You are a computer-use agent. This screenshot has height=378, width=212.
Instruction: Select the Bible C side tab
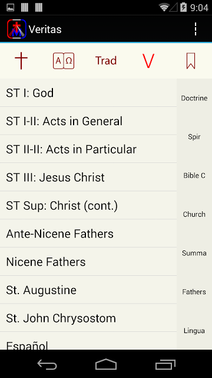[194, 175]
